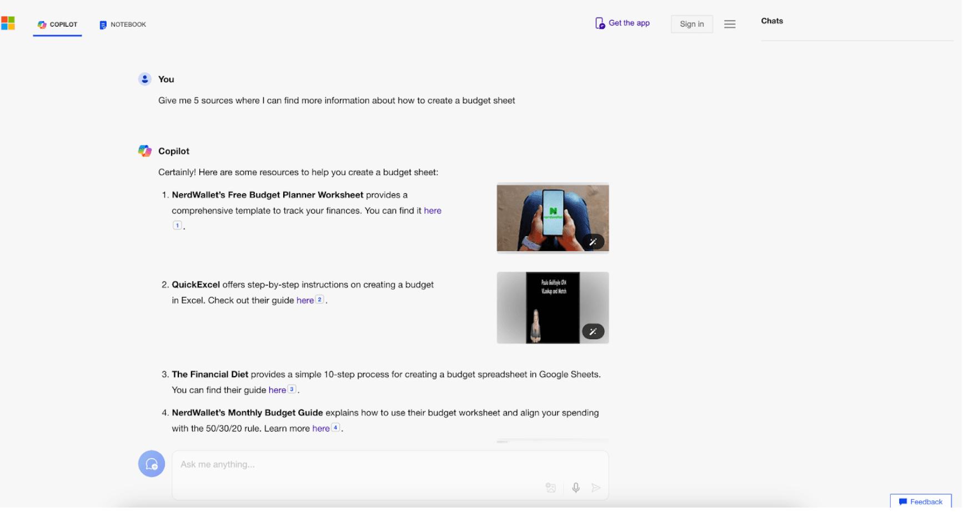The image size is (963, 512).
Task: Click citation number 3
Action: [x=292, y=389]
